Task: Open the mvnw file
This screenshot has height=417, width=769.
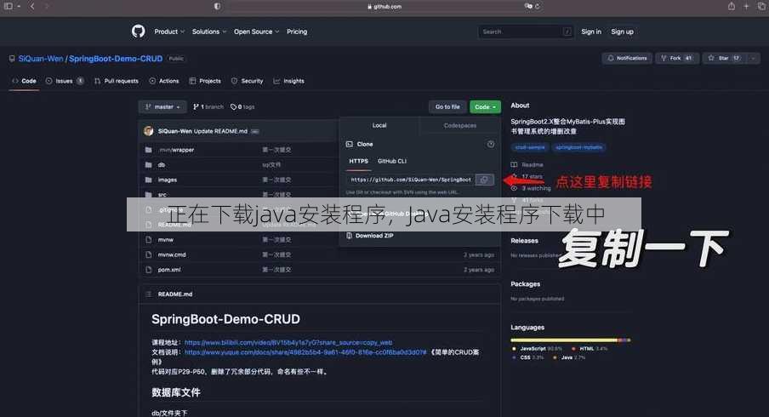Action: click(165, 240)
